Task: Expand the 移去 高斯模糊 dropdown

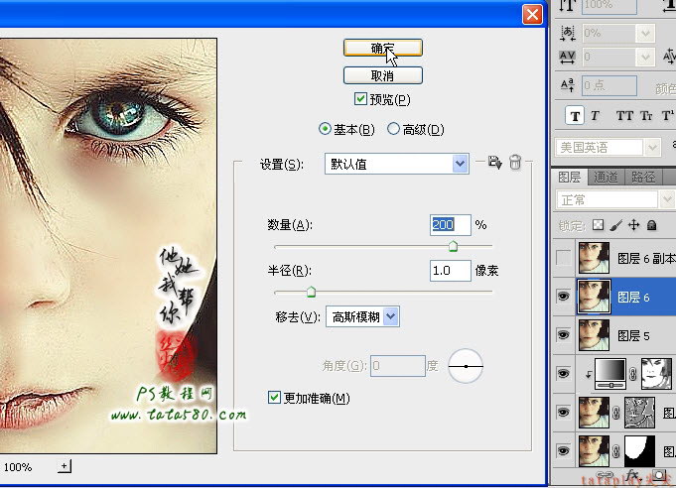Action: click(362, 317)
